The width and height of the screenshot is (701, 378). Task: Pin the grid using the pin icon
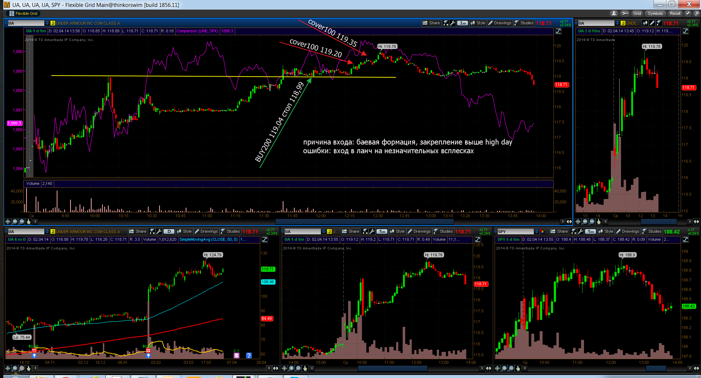tap(688, 13)
